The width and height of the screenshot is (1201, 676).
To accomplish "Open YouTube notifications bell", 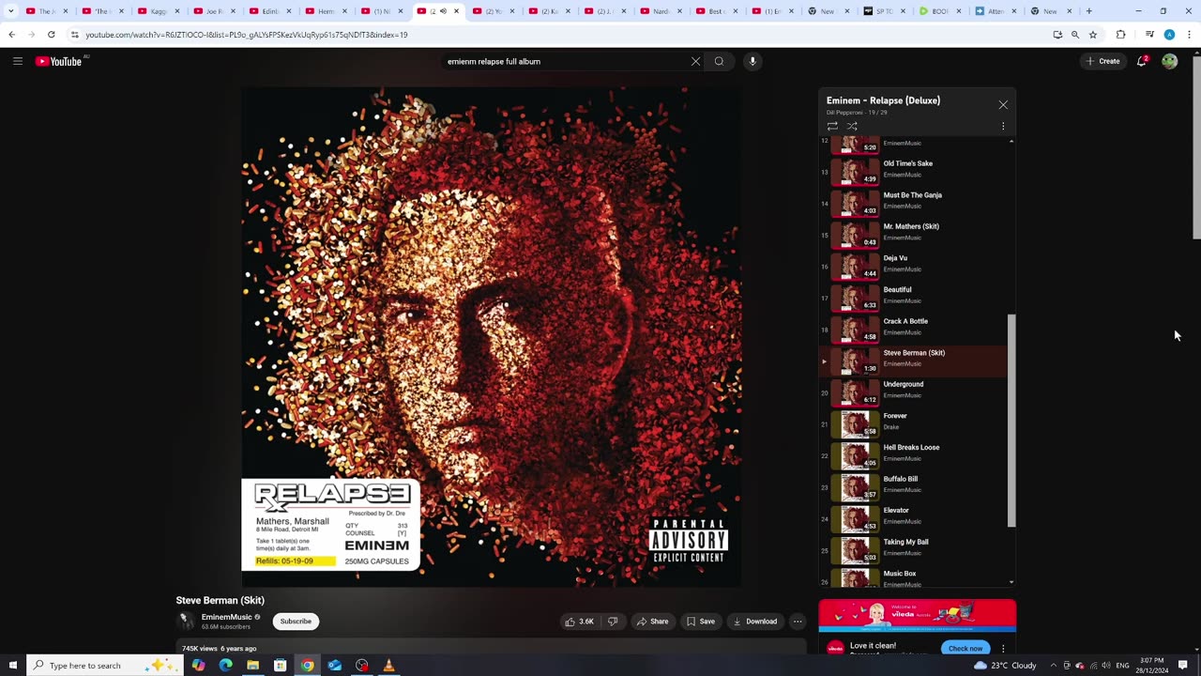I will [x=1142, y=61].
